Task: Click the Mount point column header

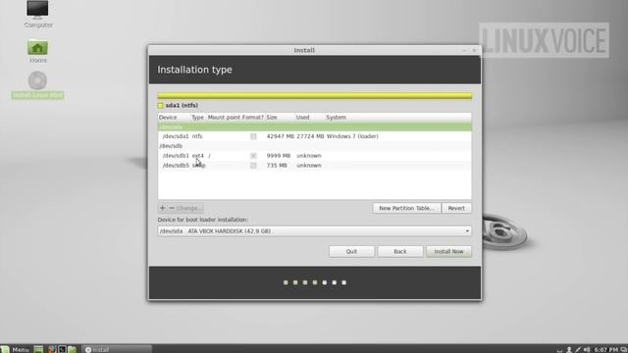Action: (224, 118)
